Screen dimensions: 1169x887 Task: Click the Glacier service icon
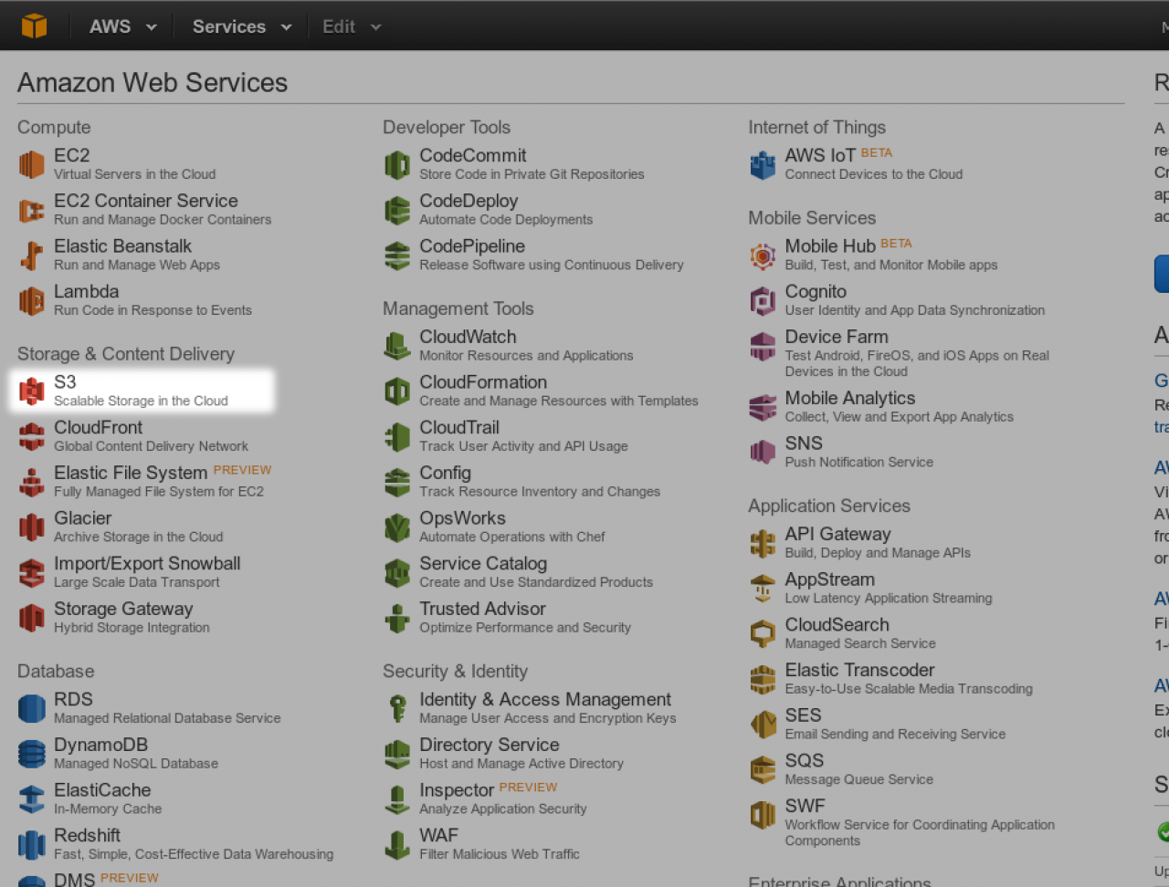pos(32,527)
